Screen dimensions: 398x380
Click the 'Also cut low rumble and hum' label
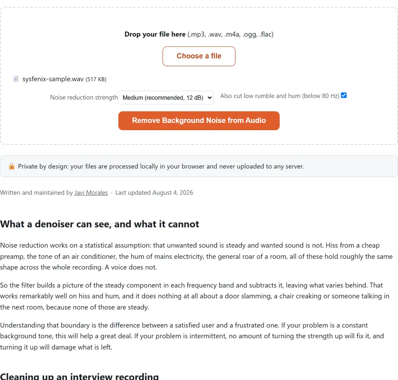pyautogui.click(x=280, y=96)
